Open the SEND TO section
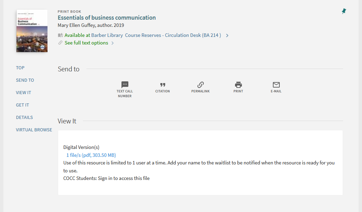 [25, 80]
